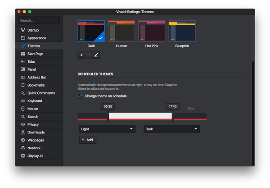Open Network settings section
The image size is (270, 188).
coord(39,148)
